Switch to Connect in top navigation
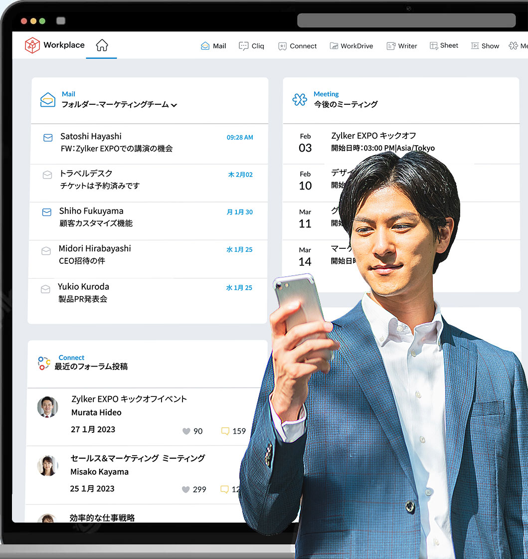Screen dimensions: 528x559 (x=297, y=46)
